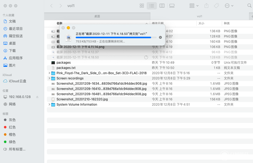
Task: Open 所有标签… in the sidebar
Action: [17, 149]
